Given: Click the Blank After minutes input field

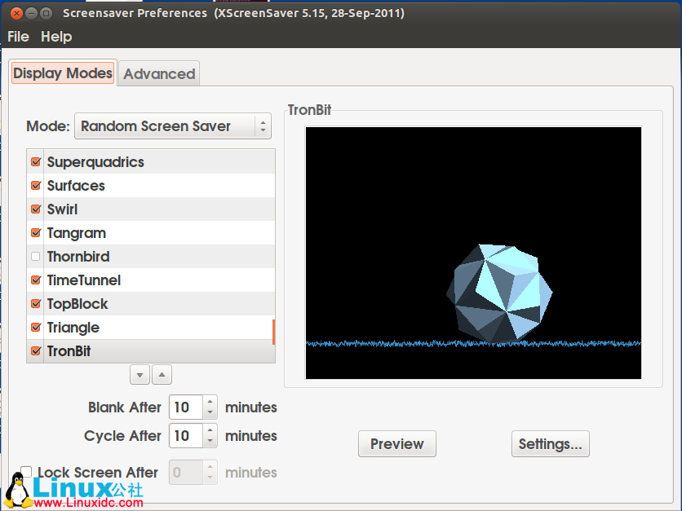Looking at the screenshot, I should click(x=185, y=407).
